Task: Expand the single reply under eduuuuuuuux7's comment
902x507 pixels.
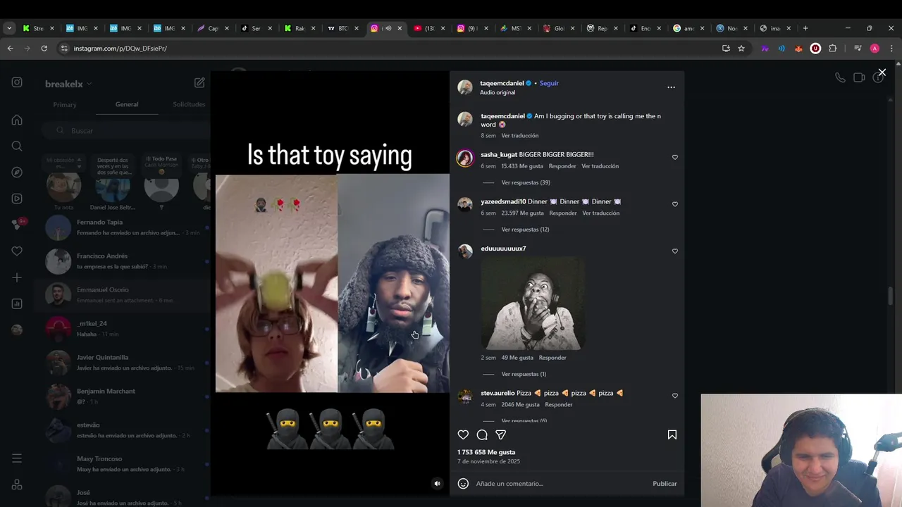Action: (x=524, y=374)
